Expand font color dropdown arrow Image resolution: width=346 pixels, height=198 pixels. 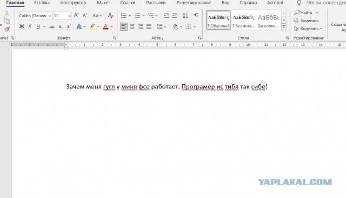(112, 26)
